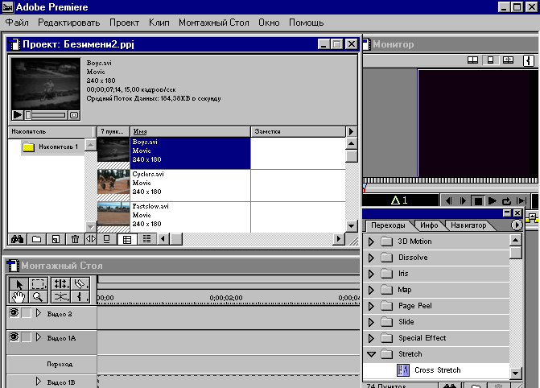This screenshot has width=540, height=388.
Task: Sort clips by the Имя column header
Action: point(190,132)
